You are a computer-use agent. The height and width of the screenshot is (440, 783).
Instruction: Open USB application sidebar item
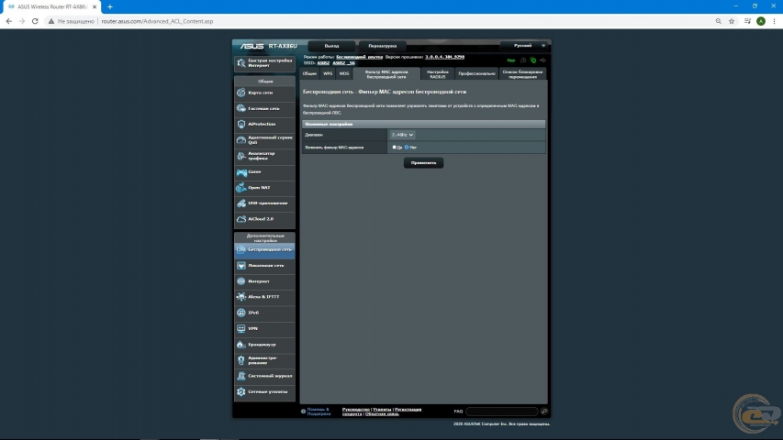(264, 203)
